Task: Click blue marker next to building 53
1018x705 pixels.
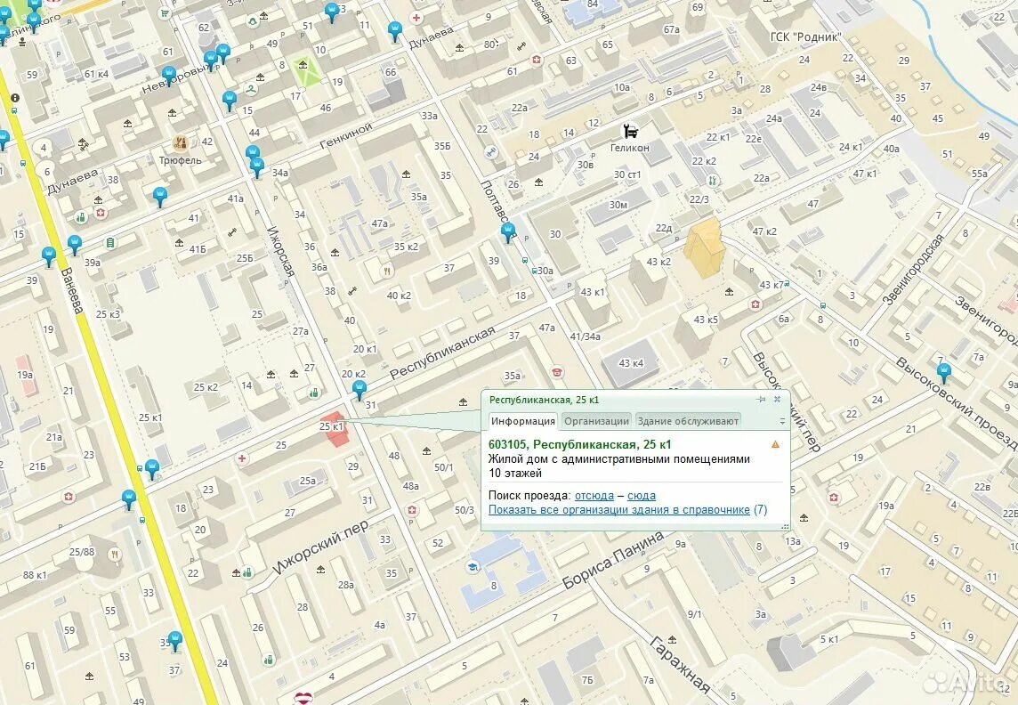Action: (x=332, y=11)
